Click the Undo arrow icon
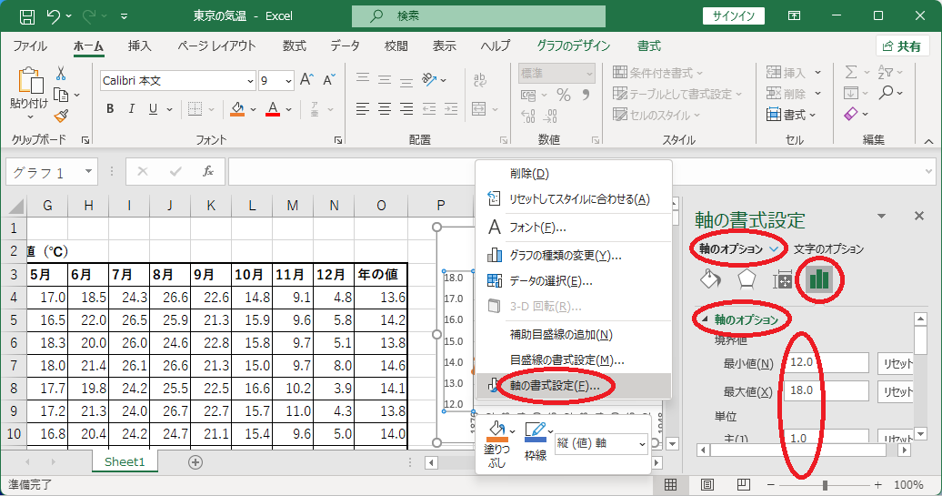942x496 pixels. (x=54, y=16)
